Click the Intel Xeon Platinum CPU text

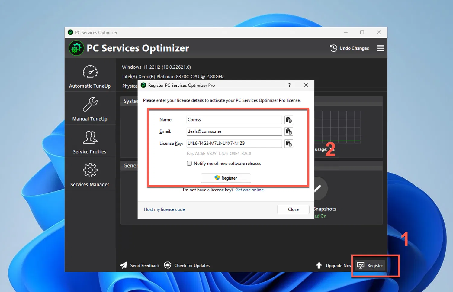(x=173, y=77)
